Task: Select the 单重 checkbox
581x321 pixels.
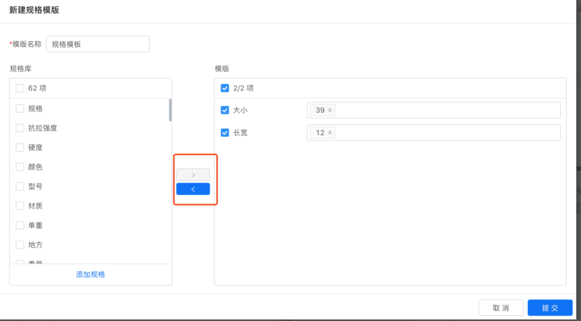Action: pos(20,225)
